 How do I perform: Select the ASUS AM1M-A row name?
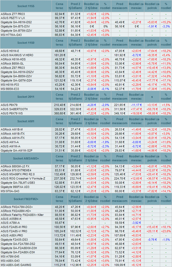[x=10, y=146]
